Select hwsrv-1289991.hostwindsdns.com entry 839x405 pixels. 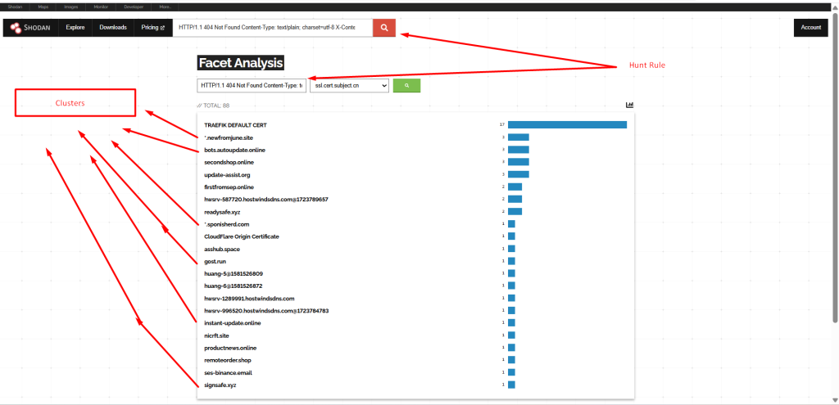[x=249, y=299]
